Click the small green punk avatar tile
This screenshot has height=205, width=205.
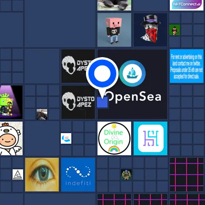click(175, 30)
